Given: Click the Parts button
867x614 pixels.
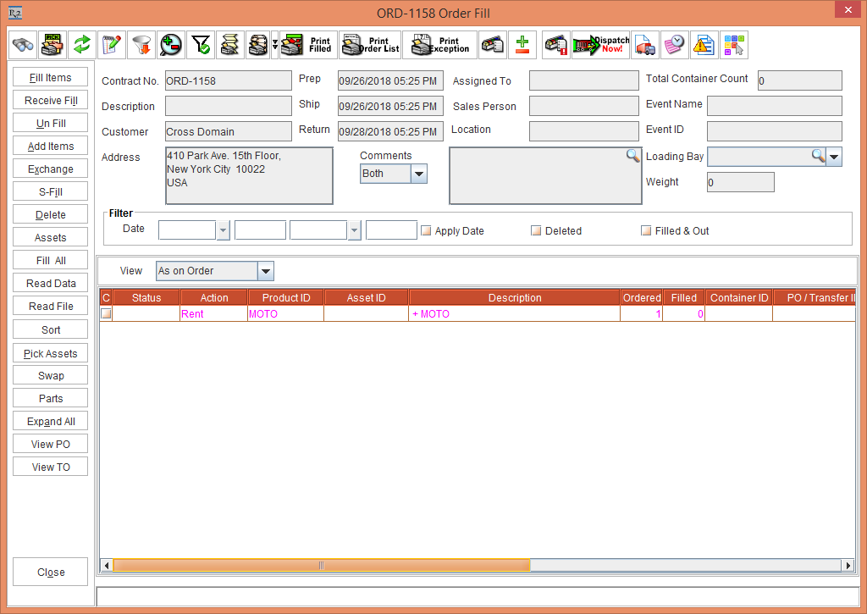Looking at the screenshot, I should [x=50, y=398].
